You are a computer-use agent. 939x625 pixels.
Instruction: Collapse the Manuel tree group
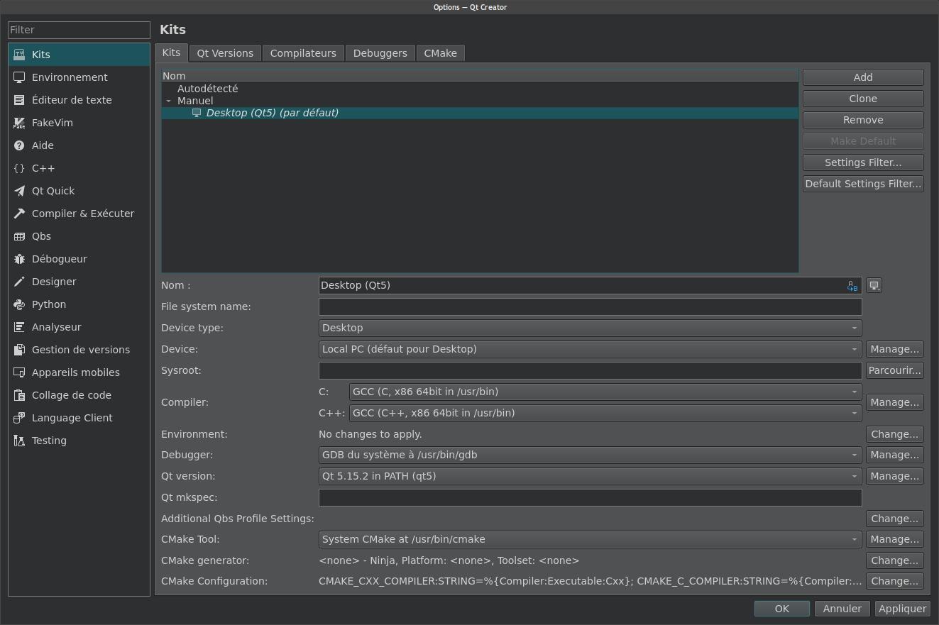click(x=168, y=101)
